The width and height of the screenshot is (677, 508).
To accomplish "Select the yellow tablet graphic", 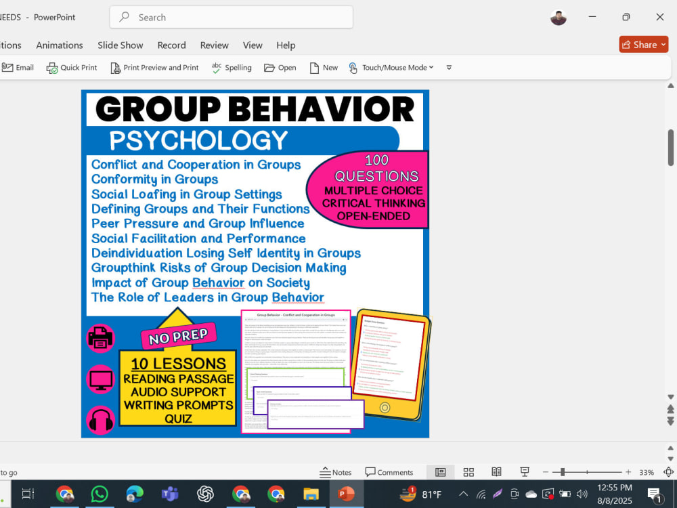I will coord(391,365).
